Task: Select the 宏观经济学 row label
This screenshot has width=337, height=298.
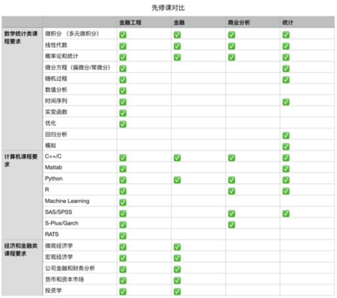Action: 59,257
